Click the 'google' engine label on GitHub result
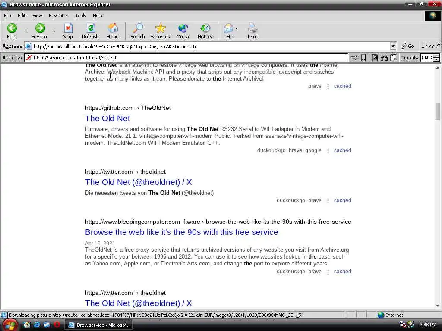442x331 pixels. [x=313, y=150]
